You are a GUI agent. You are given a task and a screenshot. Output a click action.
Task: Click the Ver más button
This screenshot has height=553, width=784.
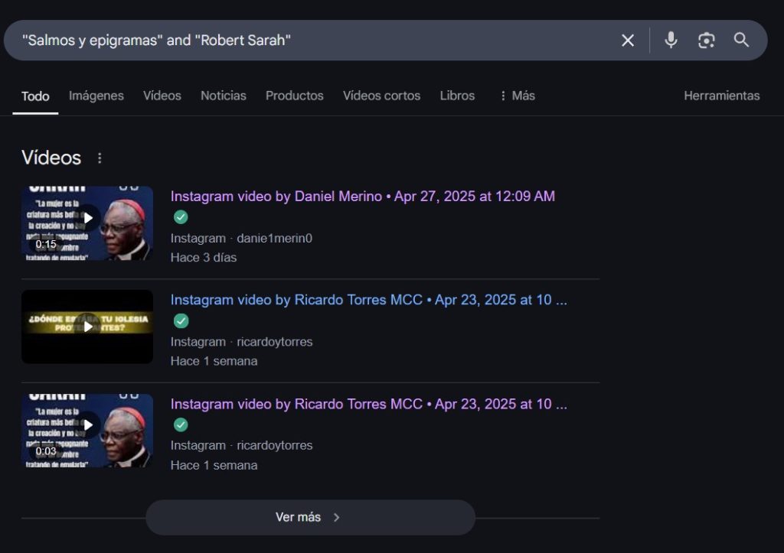[x=311, y=517]
